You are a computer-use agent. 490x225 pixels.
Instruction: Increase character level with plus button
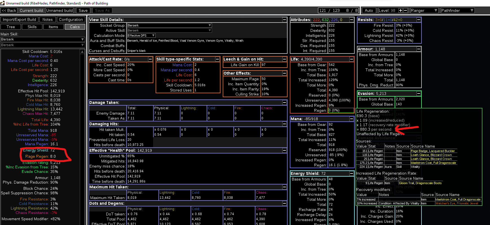point(400,10)
